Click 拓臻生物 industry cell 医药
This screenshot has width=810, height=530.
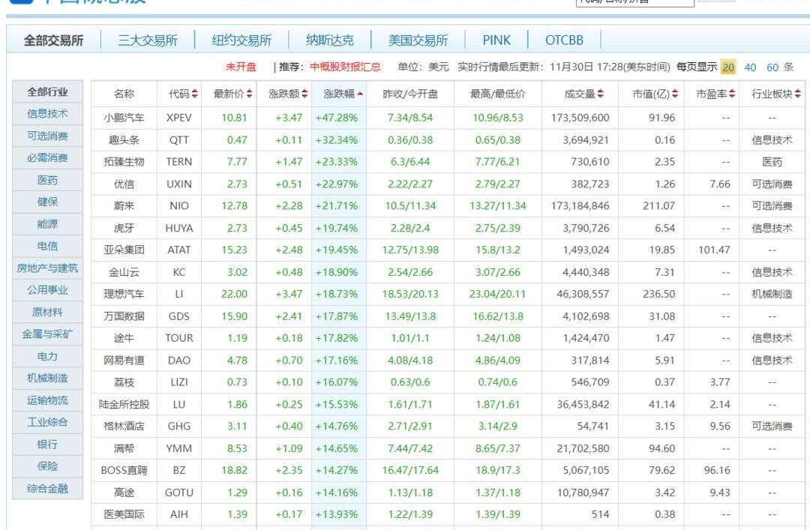(772, 162)
